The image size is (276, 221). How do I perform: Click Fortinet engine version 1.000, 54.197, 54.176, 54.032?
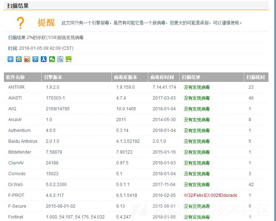coord(75,217)
